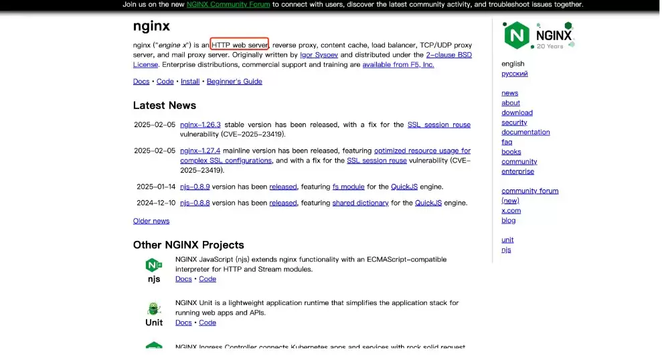Click the date 2025-01-14
The height and width of the screenshot is (360, 662).
[x=156, y=187]
